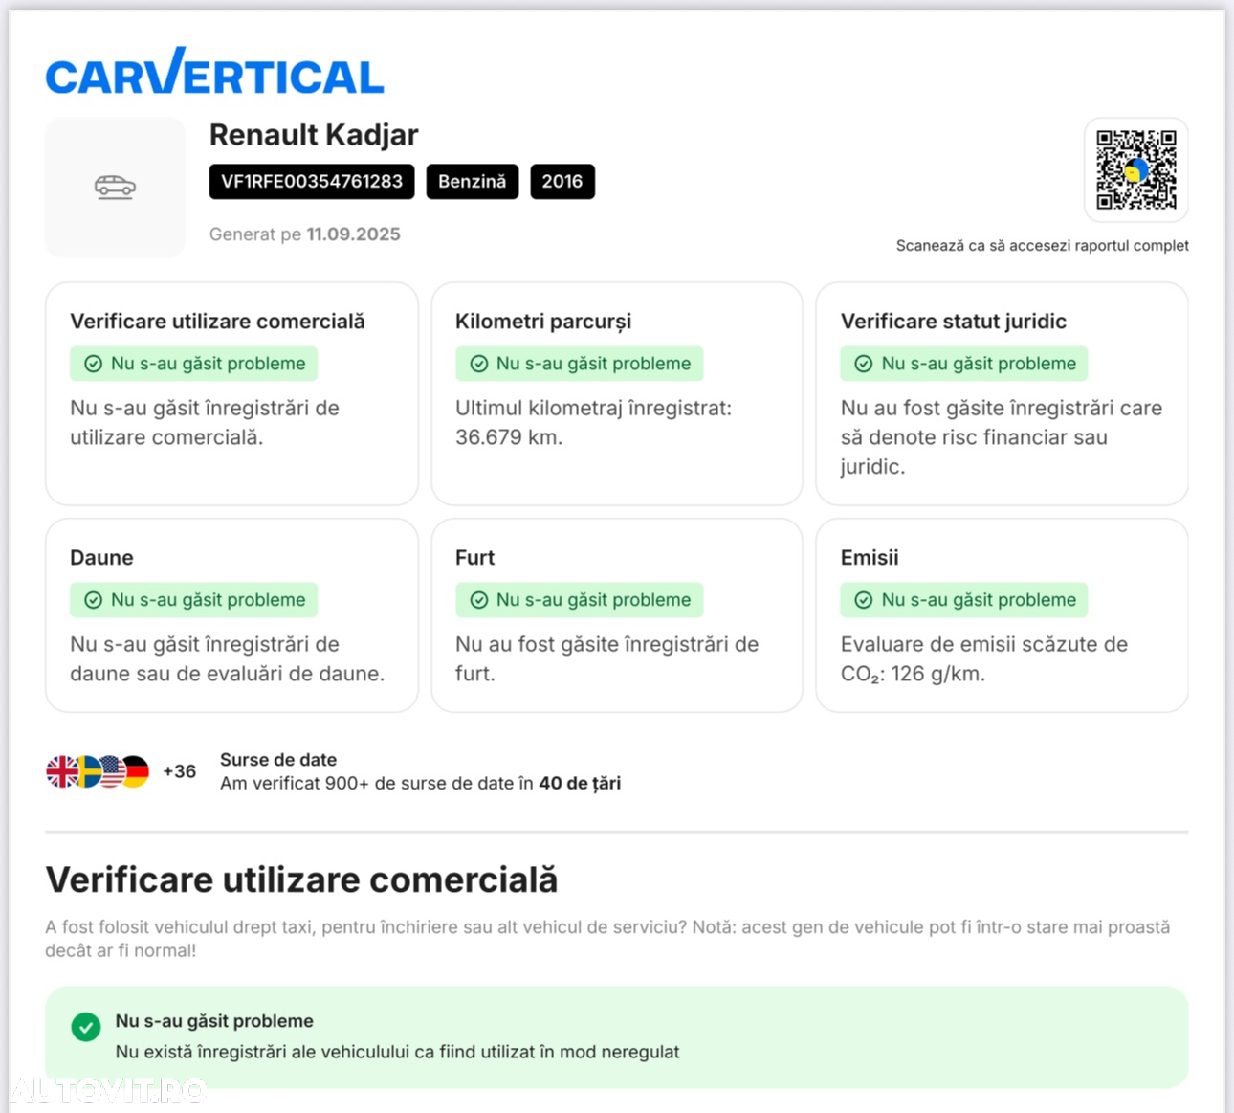The height and width of the screenshot is (1113, 1234).
Task: Click the '36.679 km' mileage text
Action: coord(509,437)
